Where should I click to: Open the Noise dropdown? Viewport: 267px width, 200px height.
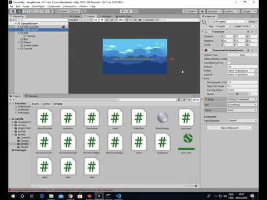tap(242, 110)
